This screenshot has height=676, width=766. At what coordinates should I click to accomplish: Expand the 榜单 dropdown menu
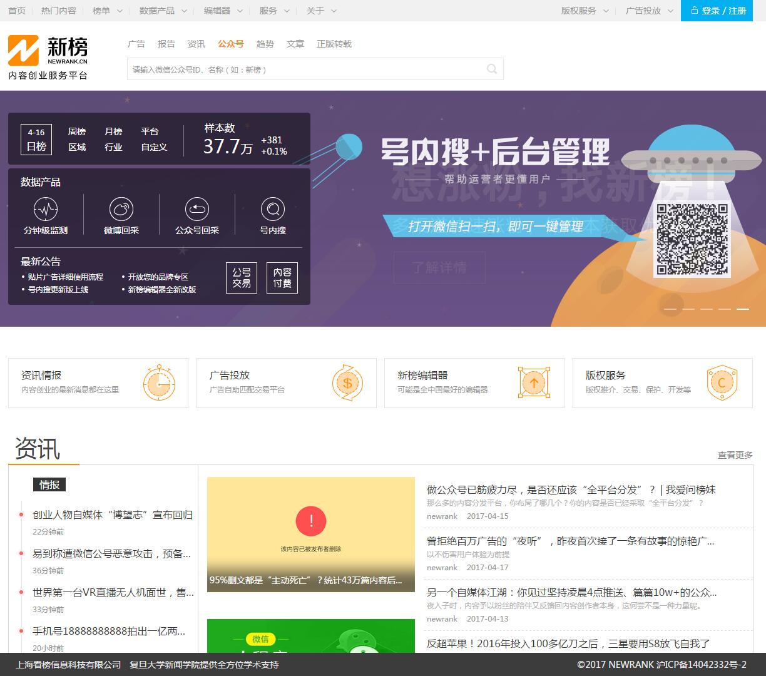pos(108,11)
